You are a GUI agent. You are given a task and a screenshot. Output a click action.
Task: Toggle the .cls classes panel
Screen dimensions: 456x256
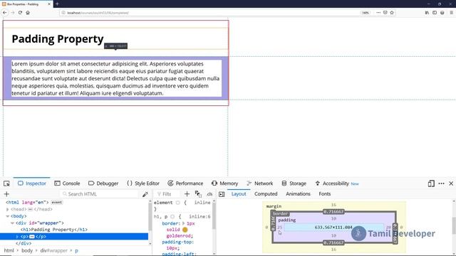tap(209, 194)
